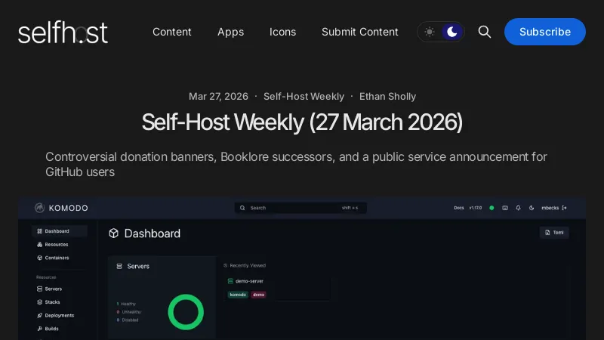Screen dimensions: 604x340
Task: Click the green server health donut chart
Action: [x=186, y=312]
